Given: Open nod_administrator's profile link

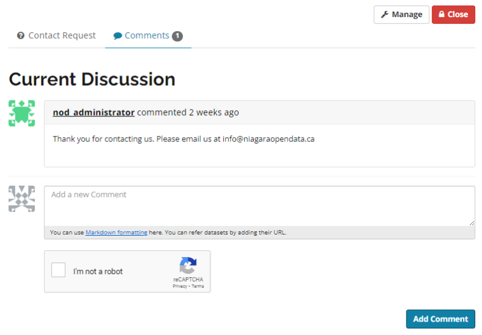Looking at the screenshot, I should coord(94,113).
